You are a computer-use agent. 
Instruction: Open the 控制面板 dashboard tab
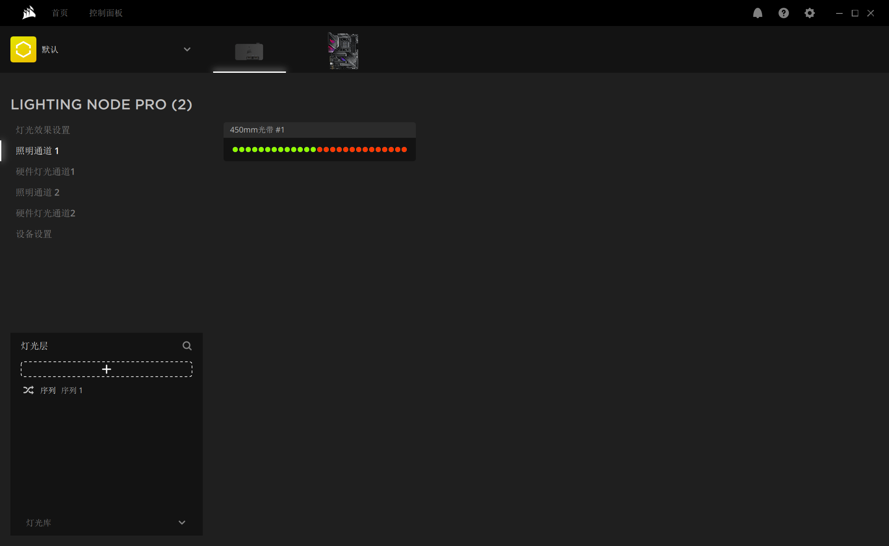click(x=106, y=13)
